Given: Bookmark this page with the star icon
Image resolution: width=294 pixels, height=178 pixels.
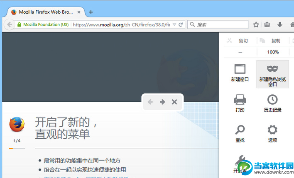Looking at the screenshot, I should coord(256,24).
